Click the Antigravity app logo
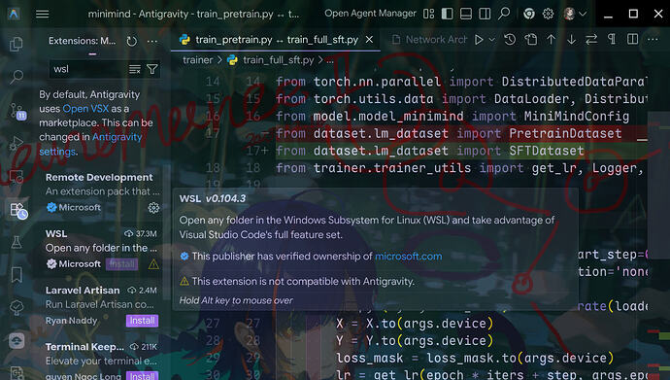 [x=14, y=14]
